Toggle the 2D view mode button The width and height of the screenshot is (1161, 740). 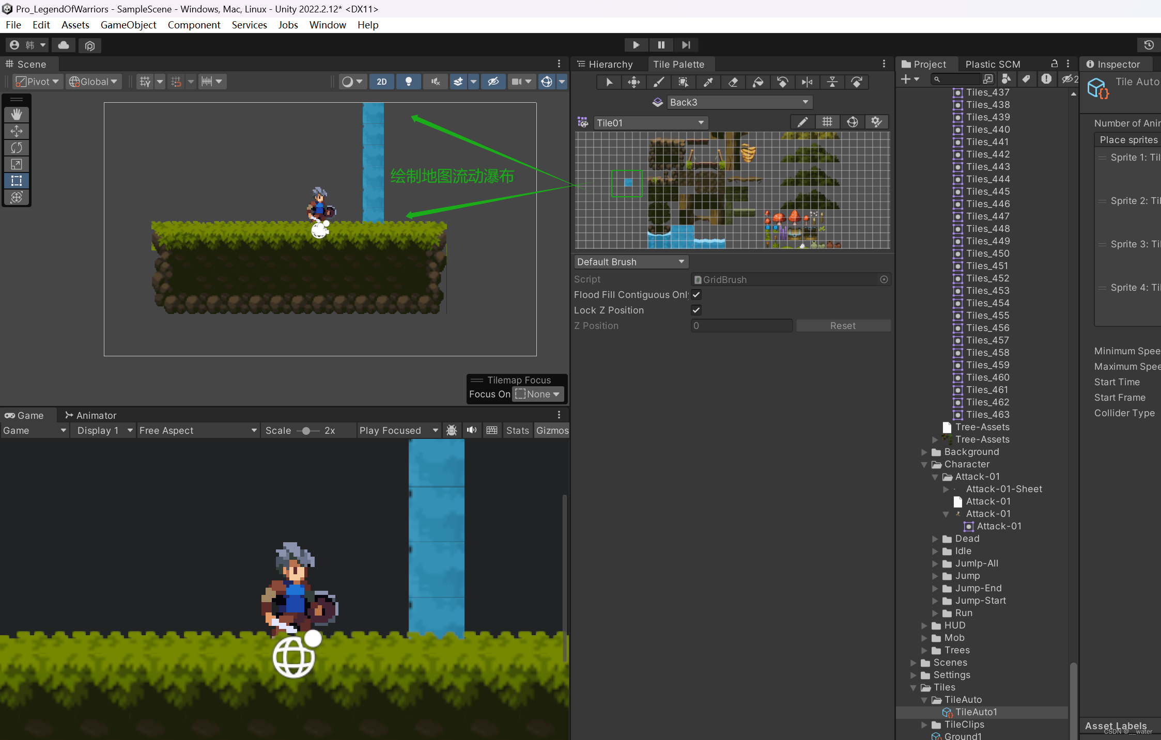[381, 82]
